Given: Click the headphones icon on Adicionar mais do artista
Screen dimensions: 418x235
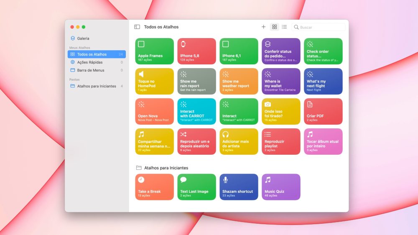Looking at the screenshot, I should click(226, 134).
